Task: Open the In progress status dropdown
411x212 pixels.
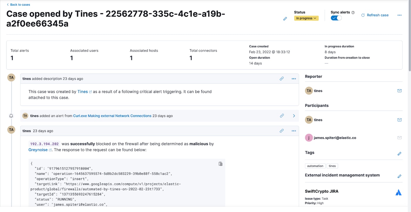Action: tap(306, 18)
